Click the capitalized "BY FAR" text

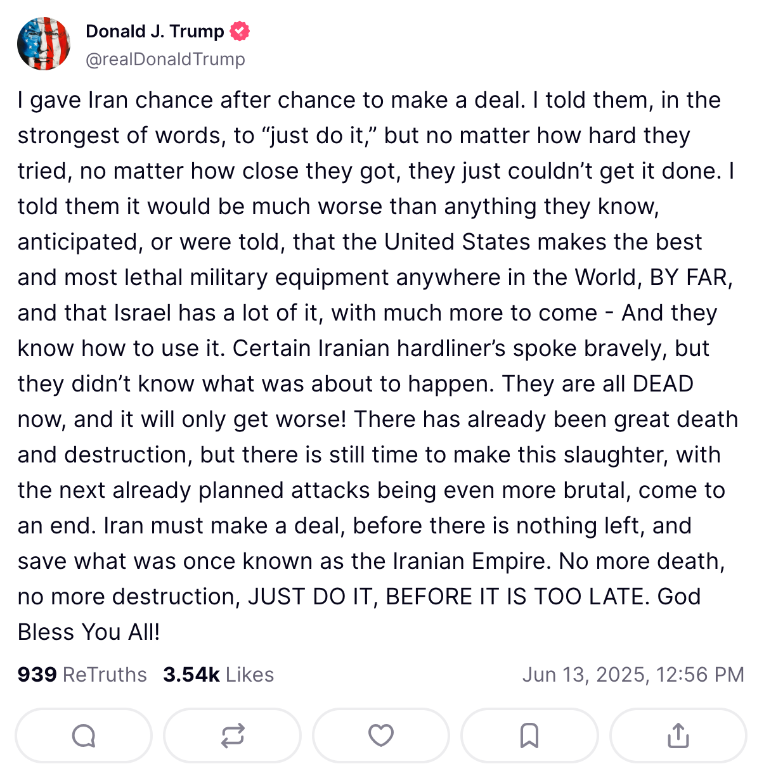[x=690, y=277]
